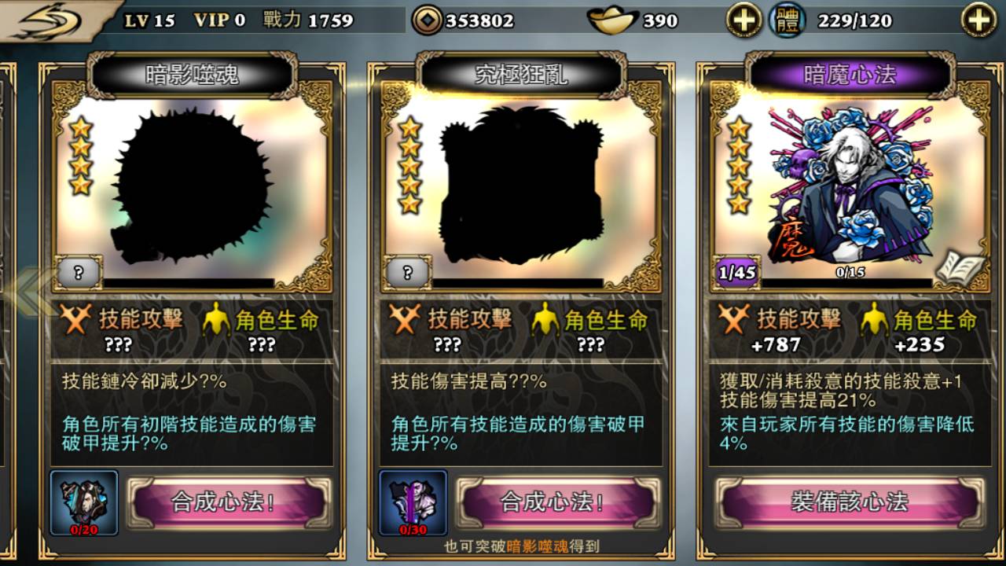Tap 0/20 character fragment icon

(x=84, y=503)
